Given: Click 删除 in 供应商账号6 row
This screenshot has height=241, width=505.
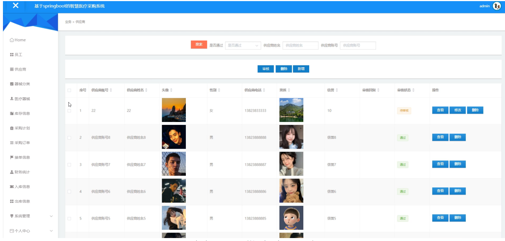Looking at the screenshot, I should pos(458,191).
